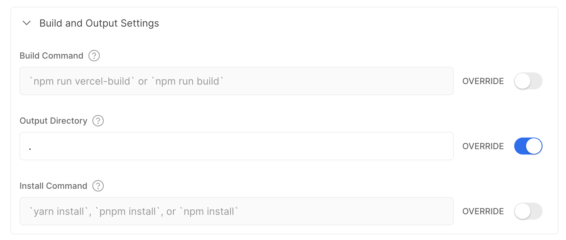This screenshot has height=240, width=566.
Task: Select the Build and Output Settings heading
Action: click(99, 23)
